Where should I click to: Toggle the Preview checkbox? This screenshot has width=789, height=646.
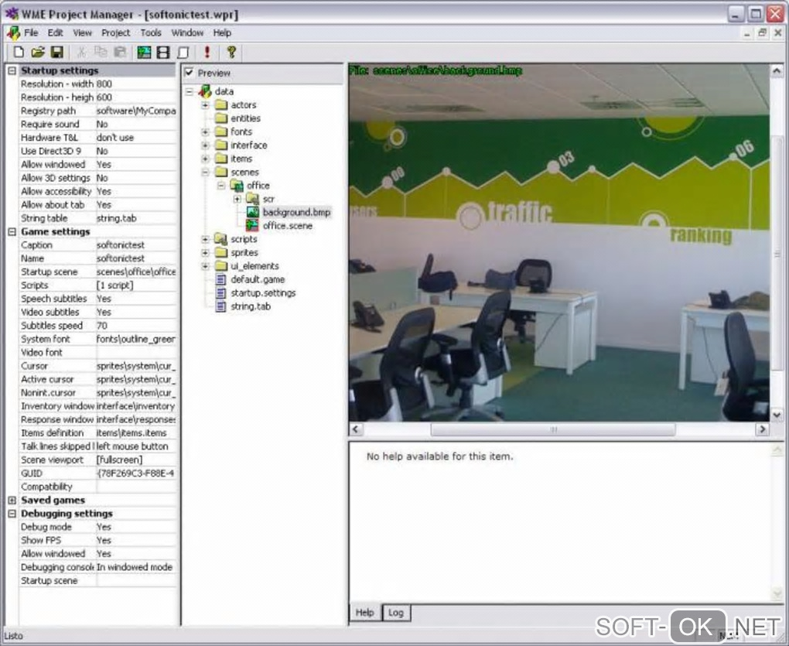189,73
